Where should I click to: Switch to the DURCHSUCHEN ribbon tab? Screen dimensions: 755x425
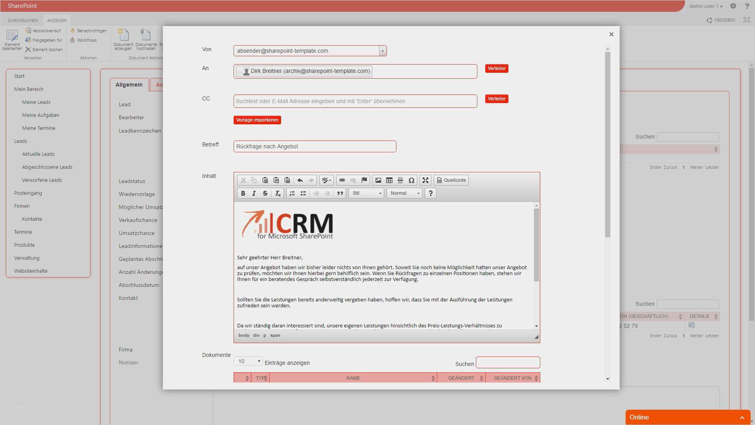(23, 20)
